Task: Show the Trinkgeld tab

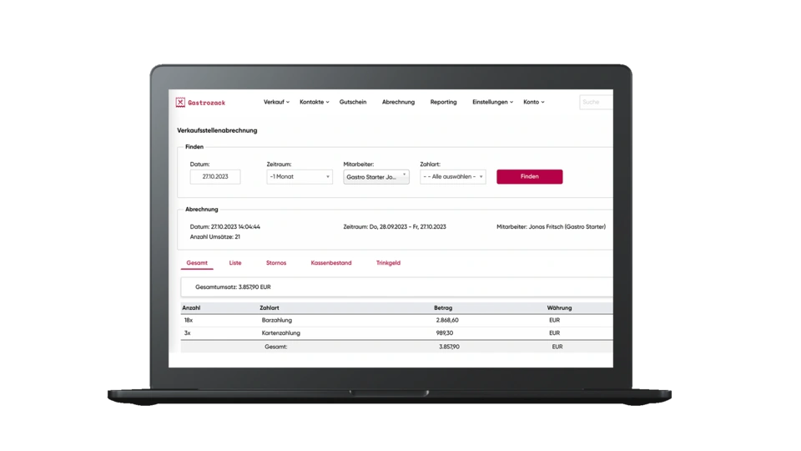Action: pyautogui.click(x=388, y=263)
